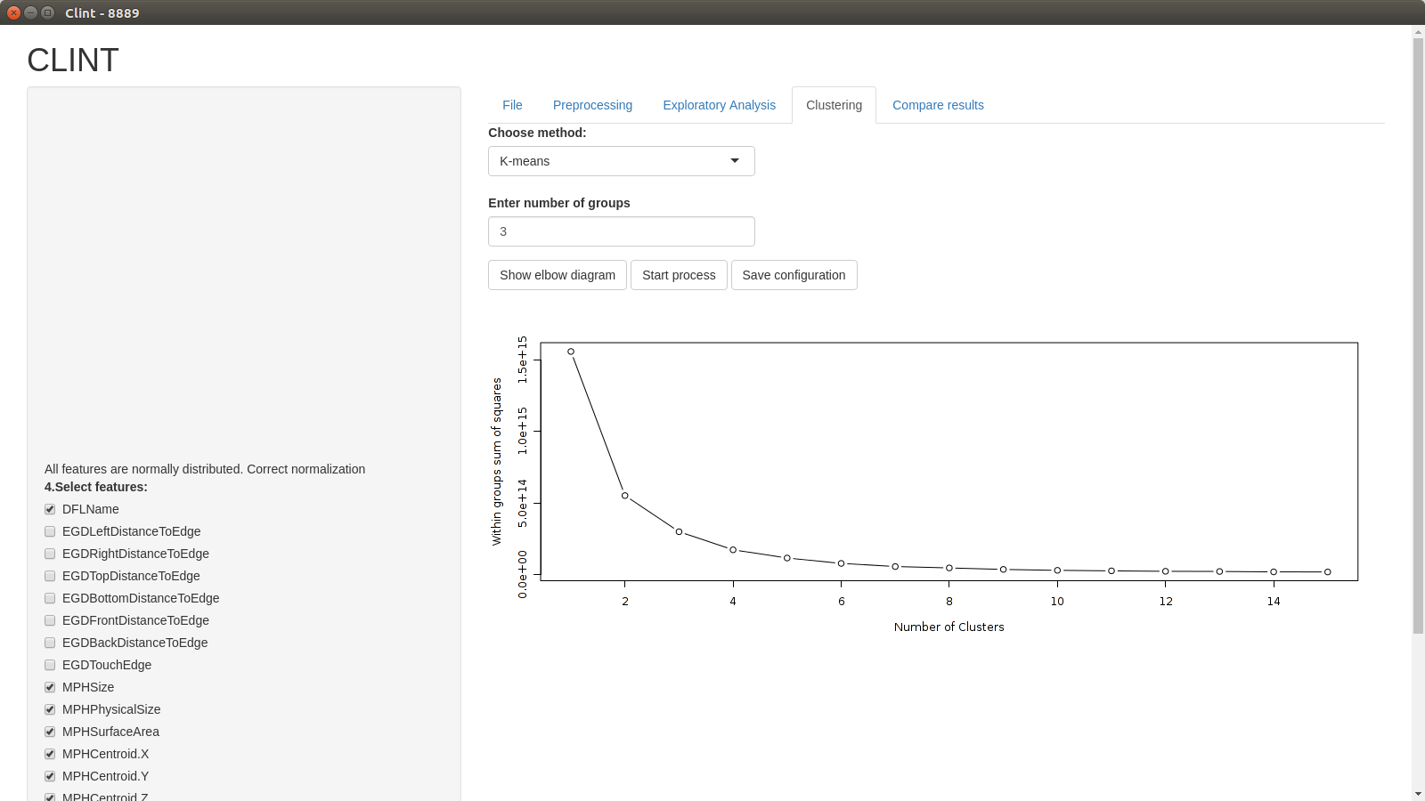Disable the MPHSize checkbox
1425x801 pixels.
pyautogui.click(x=50, y=687)
